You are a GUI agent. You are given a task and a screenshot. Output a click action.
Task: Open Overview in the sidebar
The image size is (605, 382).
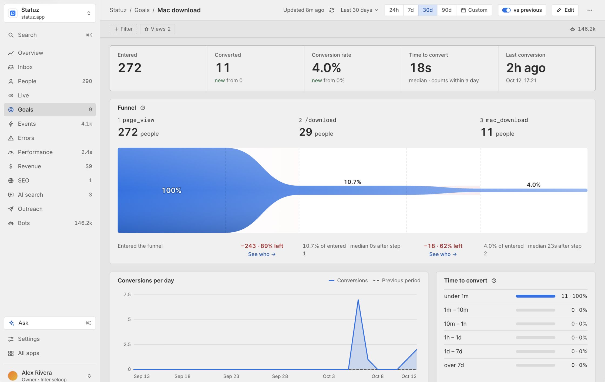pyautogui.click(x=50, y=53)
